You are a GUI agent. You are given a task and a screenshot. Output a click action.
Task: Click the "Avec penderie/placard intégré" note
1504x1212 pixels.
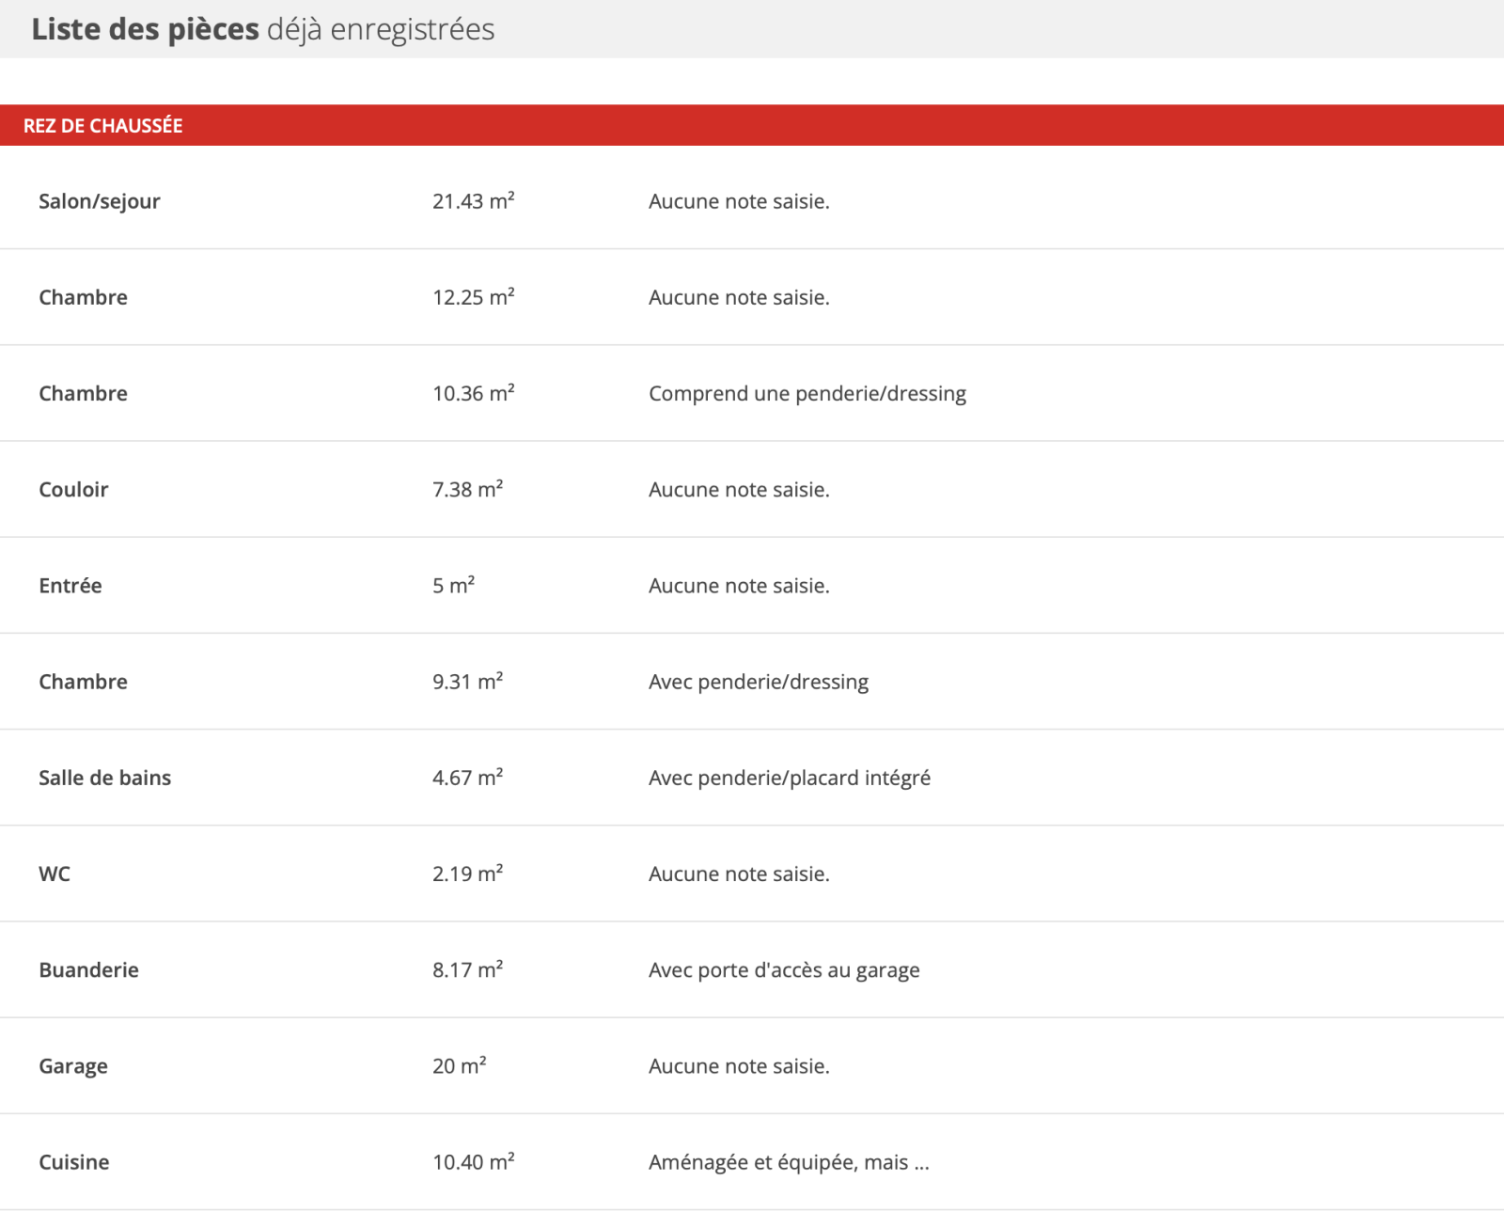coord(789,778)
